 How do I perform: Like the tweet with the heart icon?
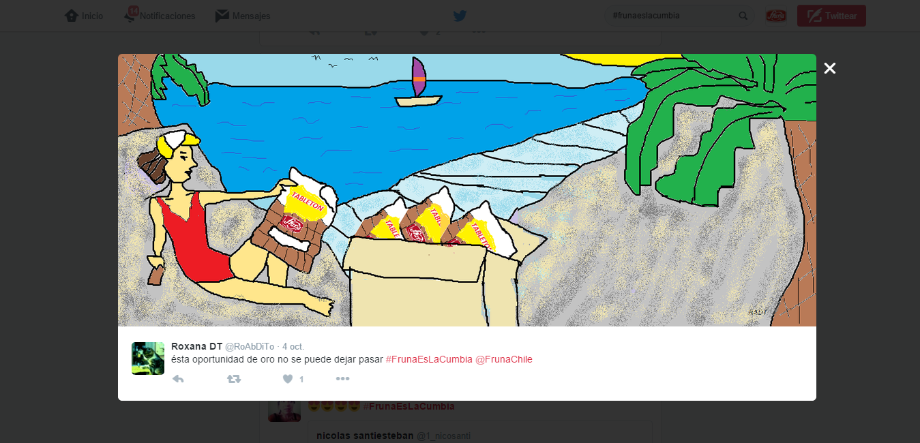[288, 379]
